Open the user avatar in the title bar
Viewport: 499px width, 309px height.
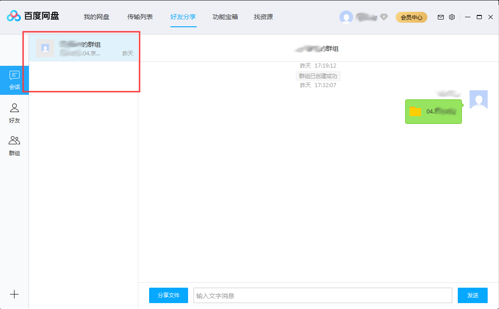point(346,17)
